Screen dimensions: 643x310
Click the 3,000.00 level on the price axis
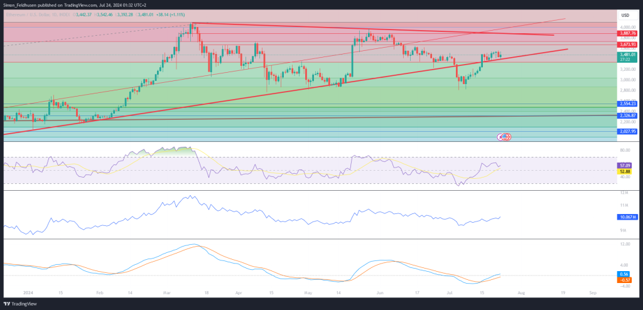click(627, 80)
